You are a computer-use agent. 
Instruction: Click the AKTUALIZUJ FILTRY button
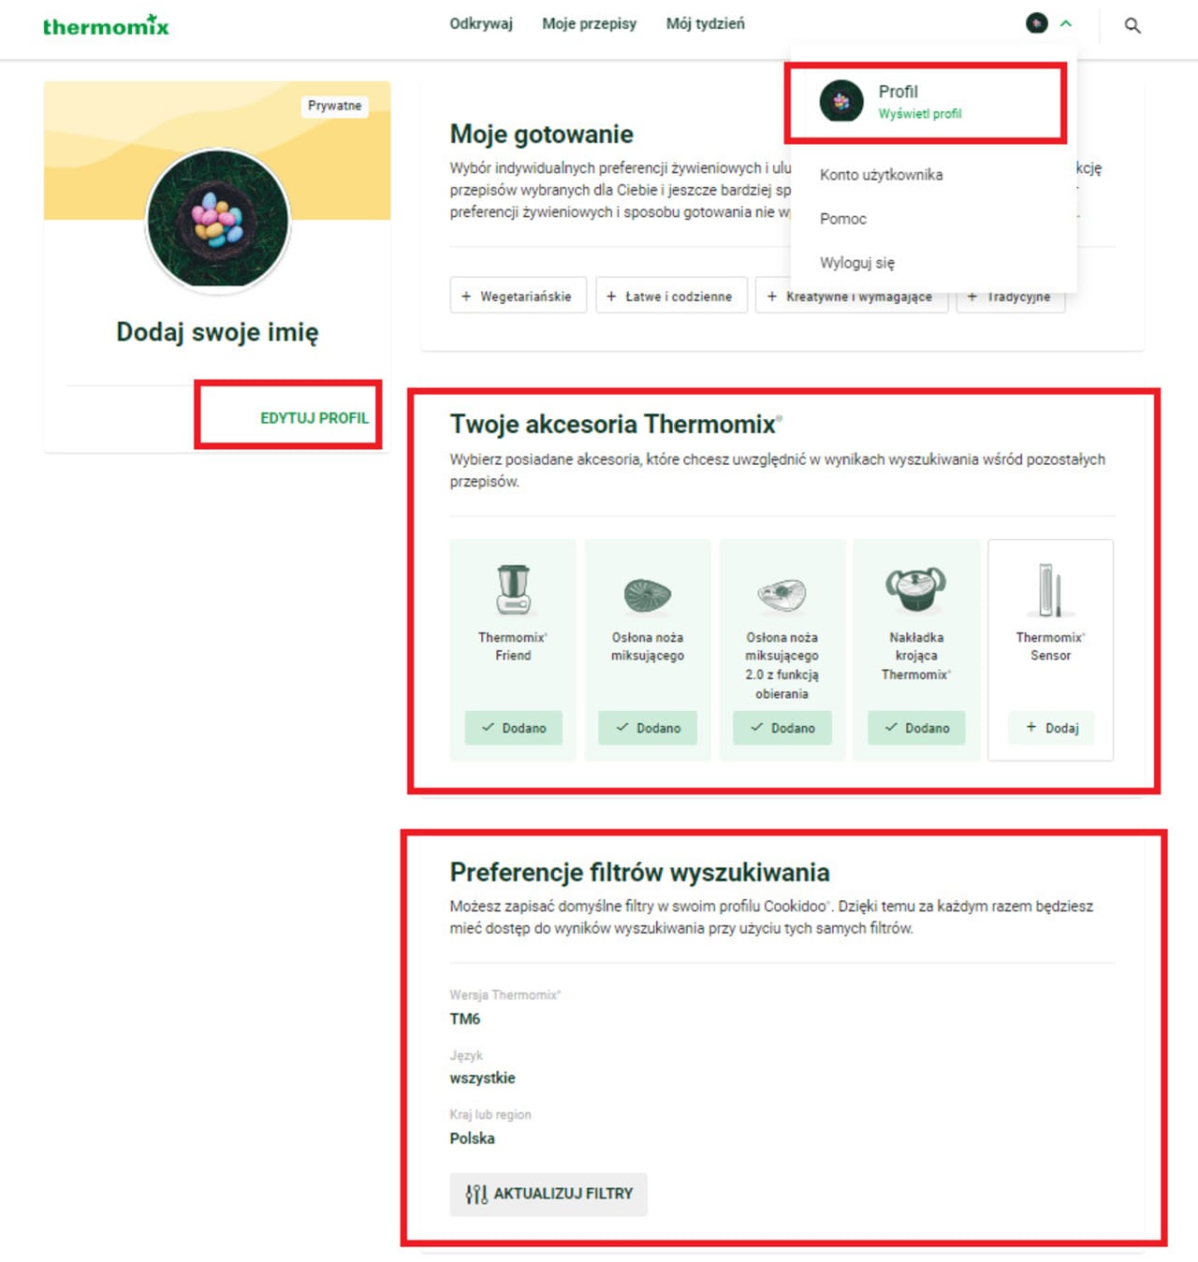[548, 1194]
